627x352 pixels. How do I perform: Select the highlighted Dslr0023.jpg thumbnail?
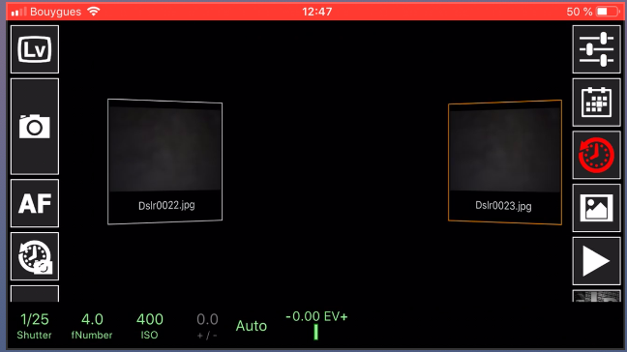point(505,162)
